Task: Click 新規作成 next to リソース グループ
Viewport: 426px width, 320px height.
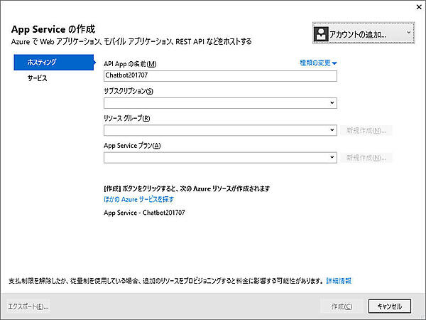Action: (366, 130)
